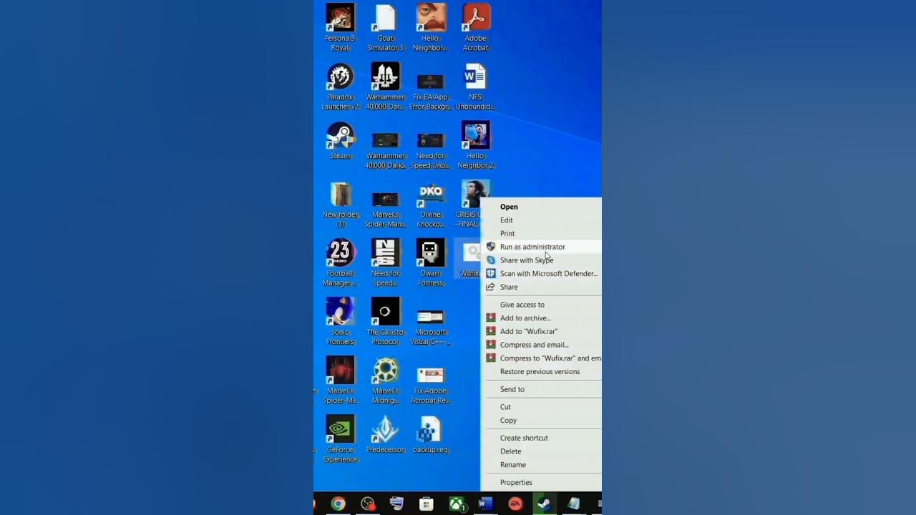Select the Steam desktop shortcut
The width and height of the screenshot is (916, 515).
pyautogui.click(x=340, y=141)
